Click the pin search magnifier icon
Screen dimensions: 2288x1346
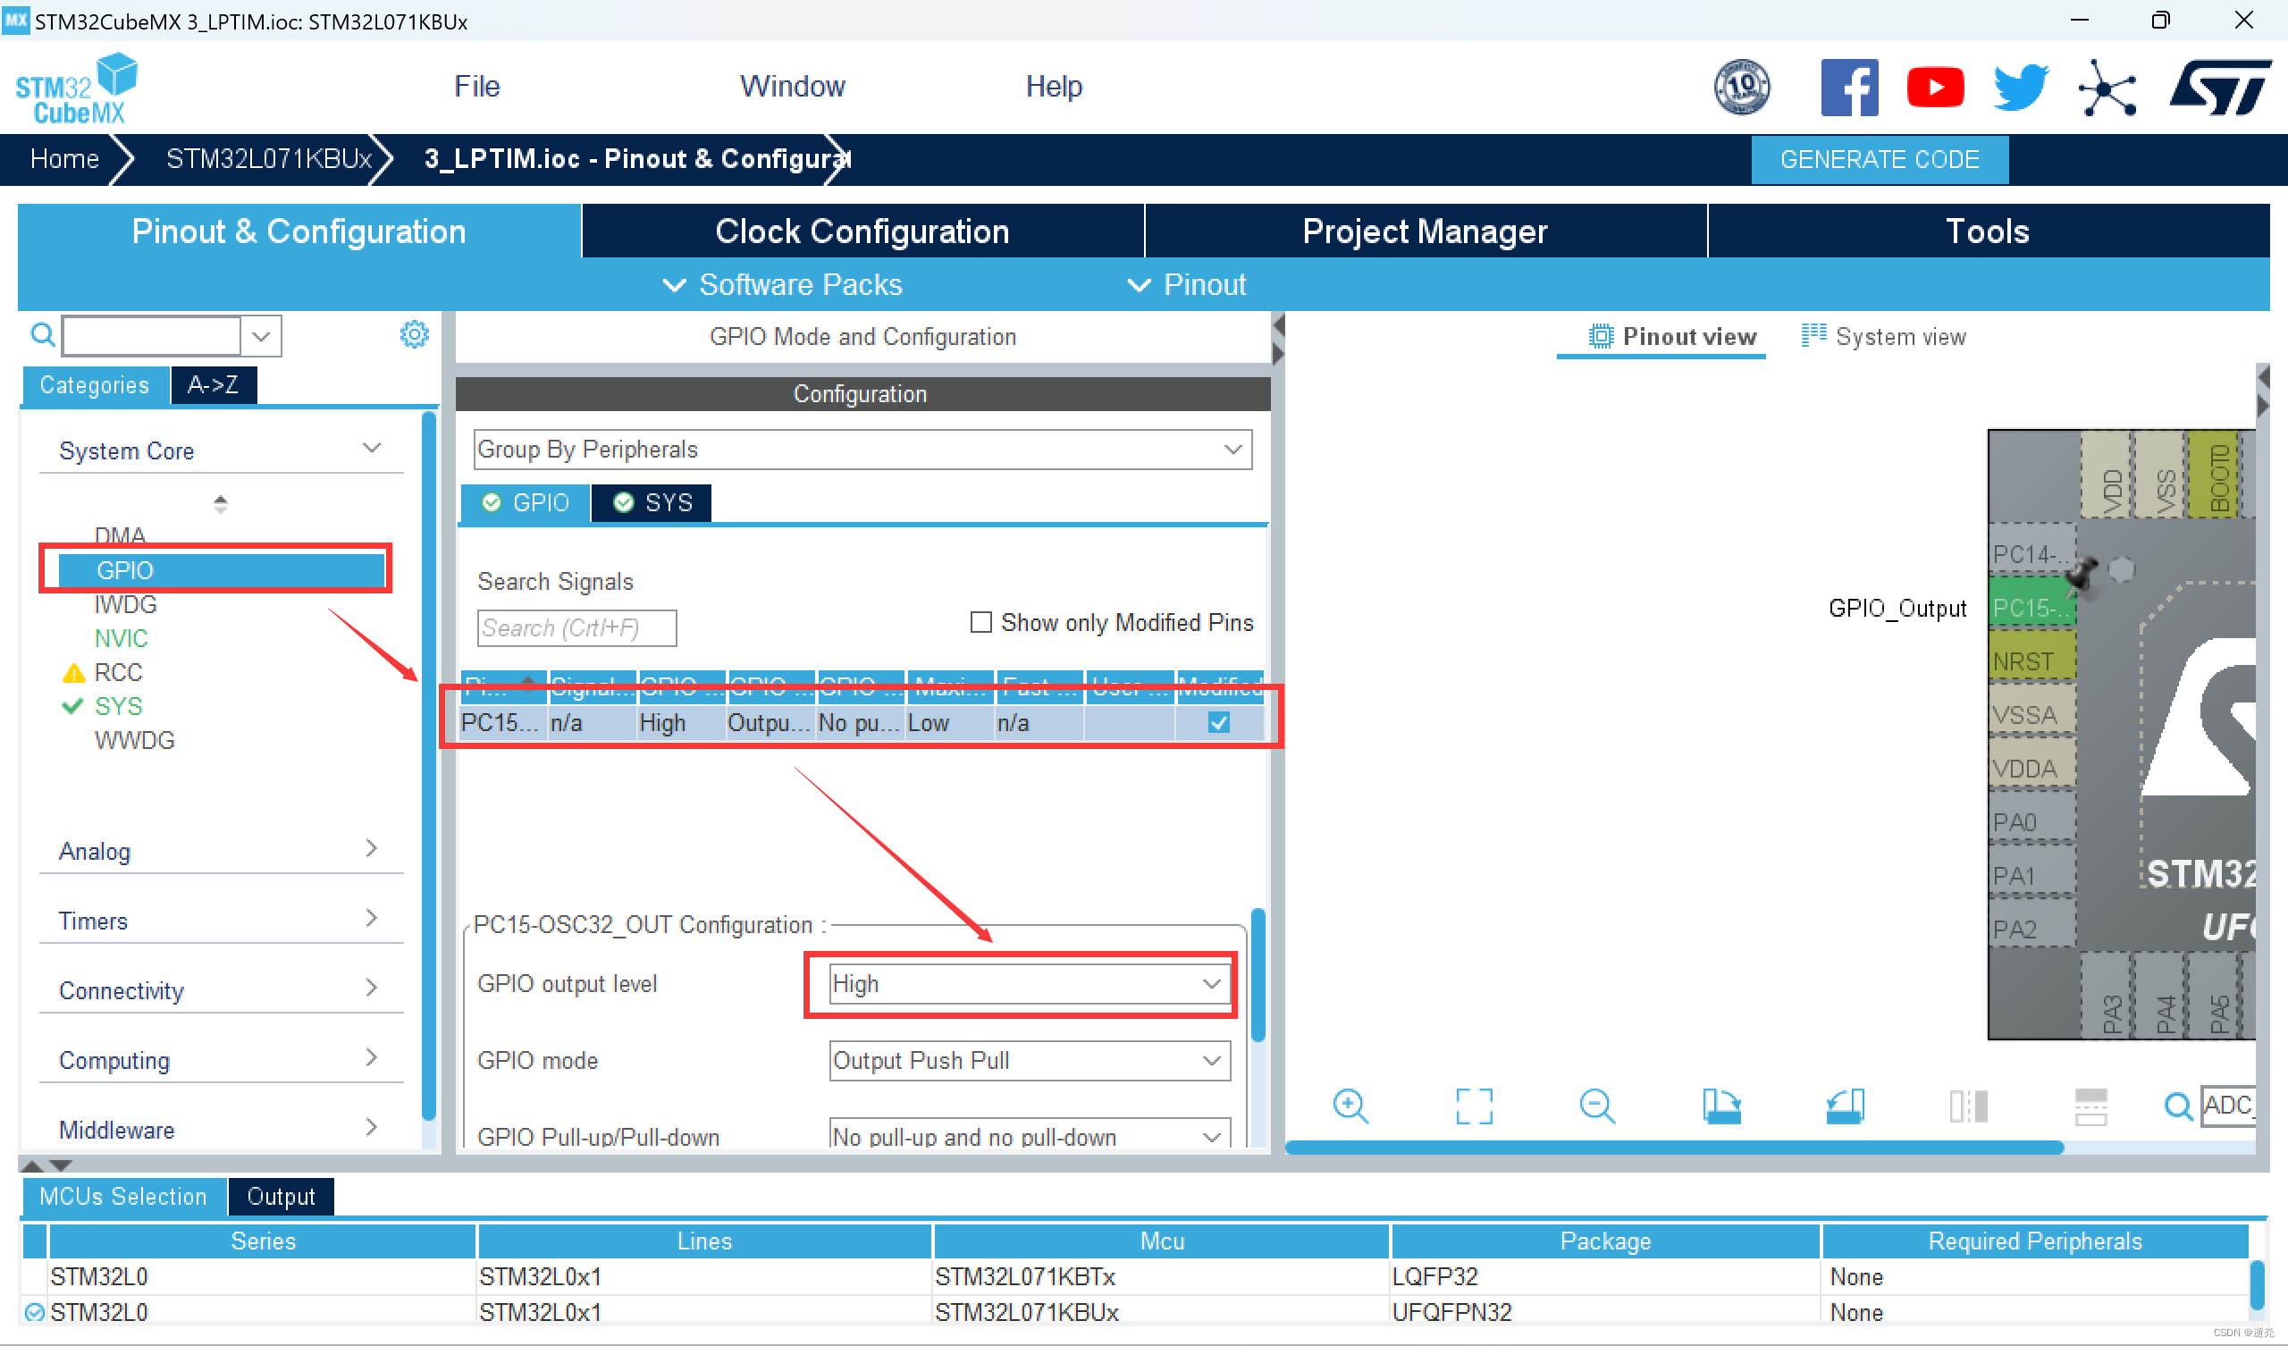pos(2177,1106)
